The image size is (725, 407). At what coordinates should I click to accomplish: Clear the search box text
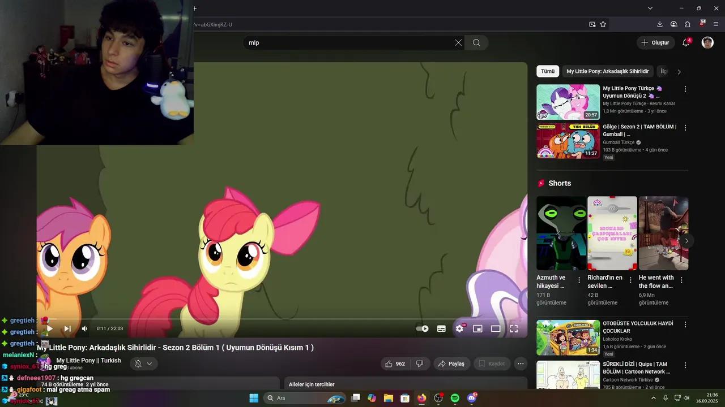pos(458,42)
